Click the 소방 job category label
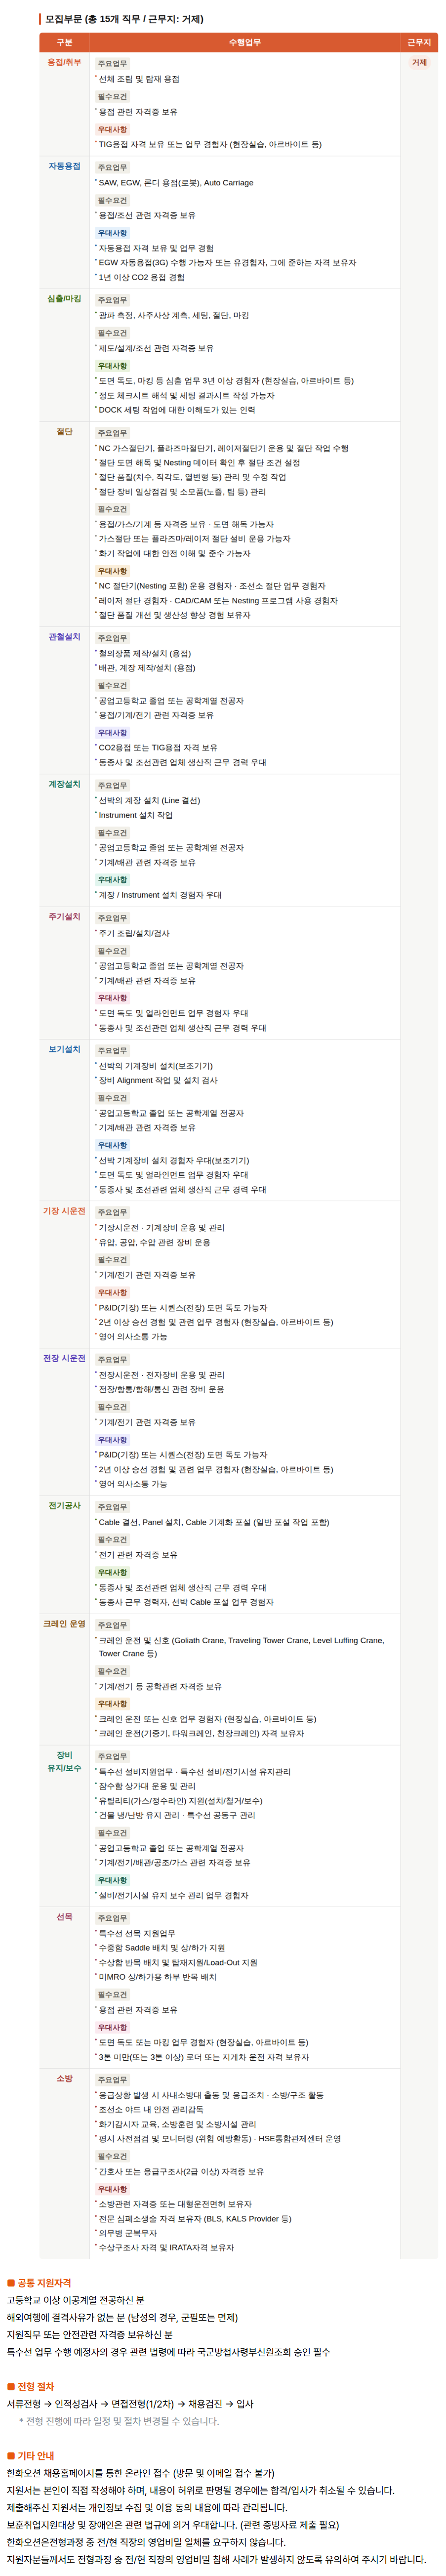This screenshot has height=2576, width=446. tap(64, 2079)
